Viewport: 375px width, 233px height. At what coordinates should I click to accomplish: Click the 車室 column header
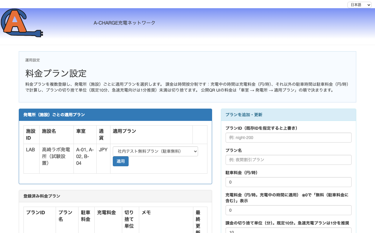pyautogui.click(x=85, y=135)
